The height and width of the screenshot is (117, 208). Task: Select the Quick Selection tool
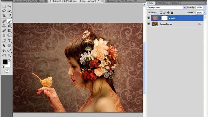(9, 11)
